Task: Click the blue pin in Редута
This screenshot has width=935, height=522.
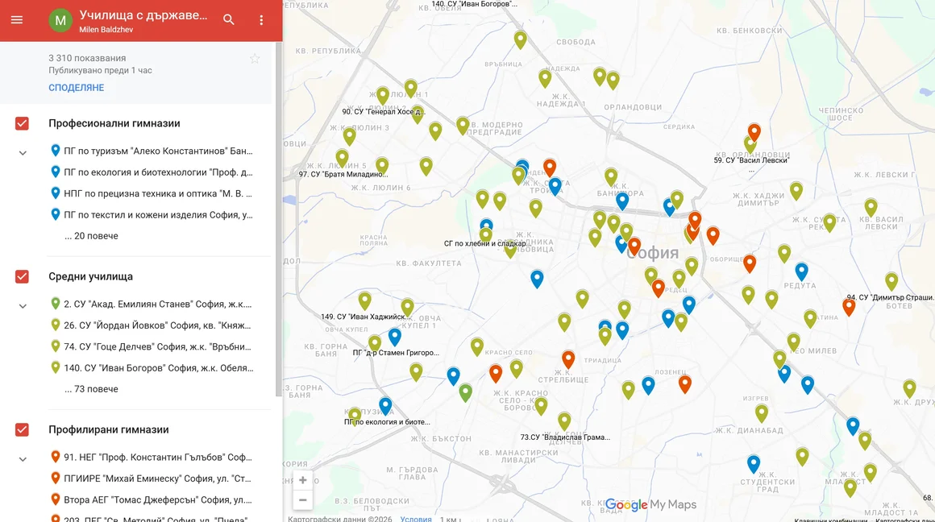Action: click(x=801, y=271)
